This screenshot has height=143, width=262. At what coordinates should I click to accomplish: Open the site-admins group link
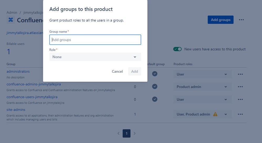(x=16, y=110)
